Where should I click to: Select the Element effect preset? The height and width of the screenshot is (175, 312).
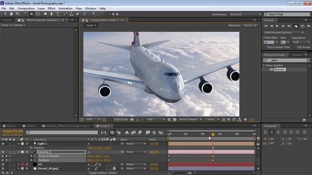click(x=279, y=70)
